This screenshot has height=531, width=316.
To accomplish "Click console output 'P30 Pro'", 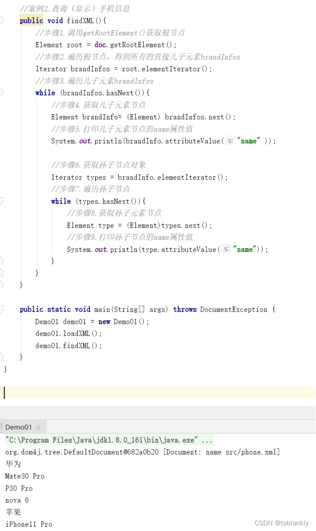I will (19, 489).
